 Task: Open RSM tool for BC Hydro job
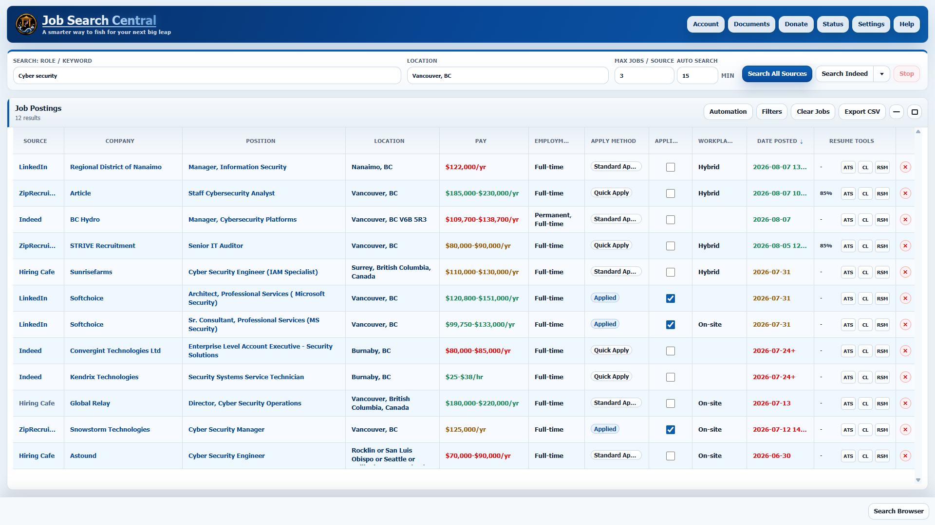point(882,220)
